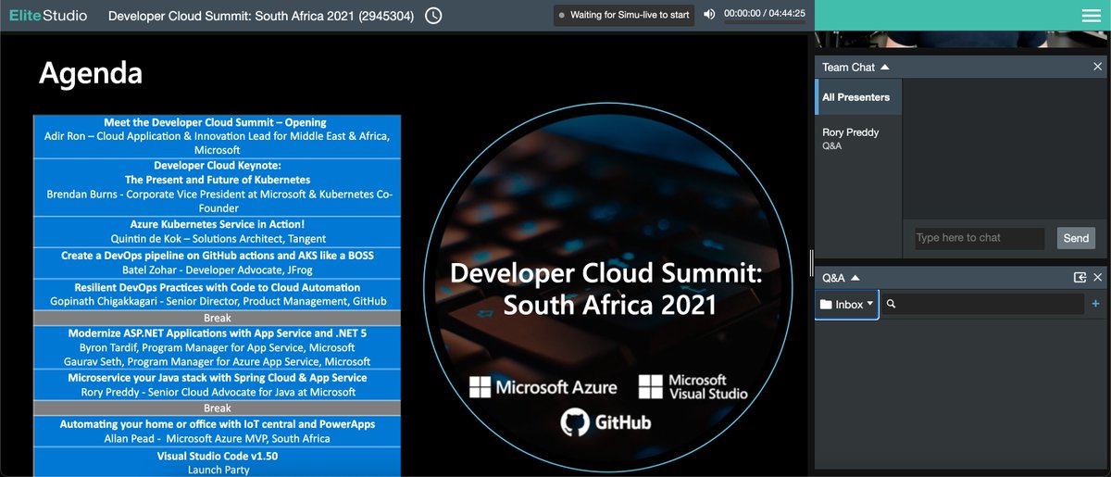
Task: Click 'Waiting for Simu-live to start' status
Action: [625, 15]
